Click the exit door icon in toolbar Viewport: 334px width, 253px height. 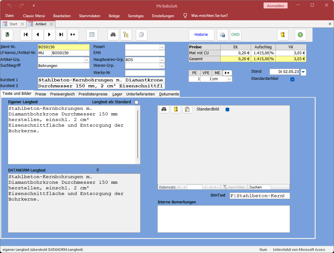[x=7, y=35]
